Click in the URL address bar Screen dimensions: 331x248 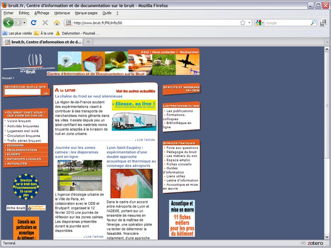tap(149, 23)
